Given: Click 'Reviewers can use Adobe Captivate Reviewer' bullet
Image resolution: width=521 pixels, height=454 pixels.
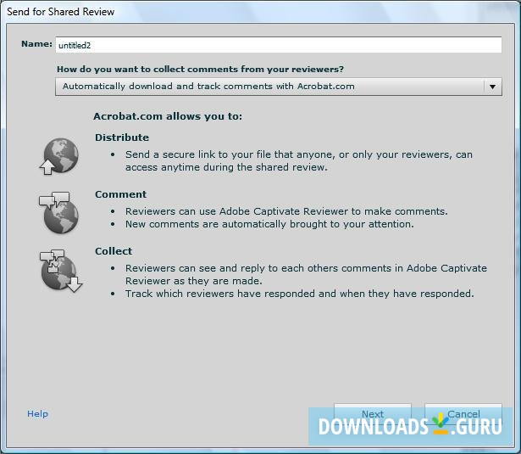Looking at the screenshot, I should pyautogui.click(x=286, y=211).
